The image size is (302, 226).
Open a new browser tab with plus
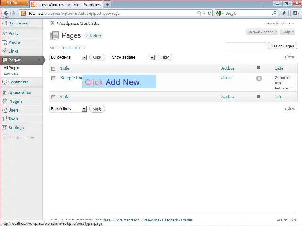click(107, 4)
